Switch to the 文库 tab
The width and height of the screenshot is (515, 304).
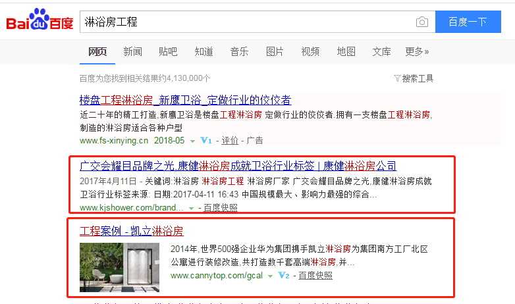(x=382, y=51)
